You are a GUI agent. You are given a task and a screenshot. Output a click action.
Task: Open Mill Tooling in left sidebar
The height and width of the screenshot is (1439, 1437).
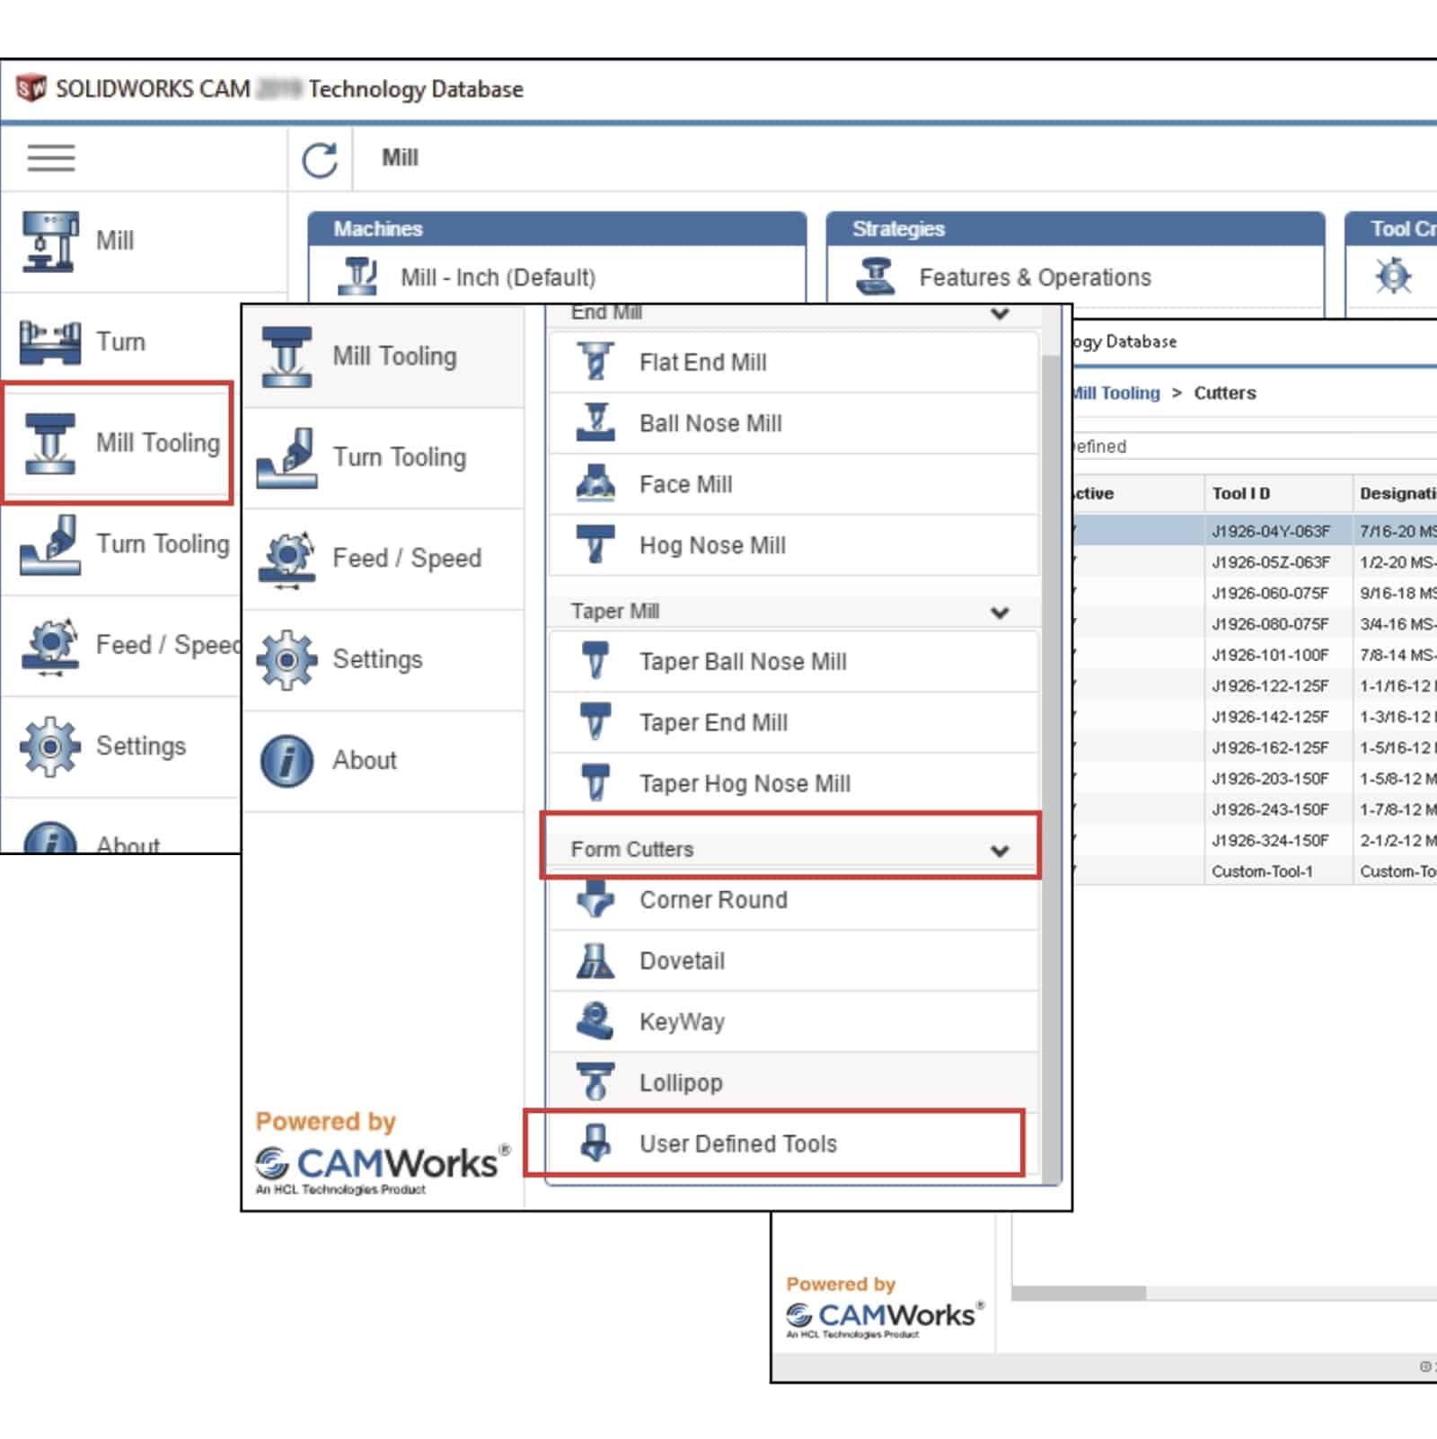click(119, 443)
